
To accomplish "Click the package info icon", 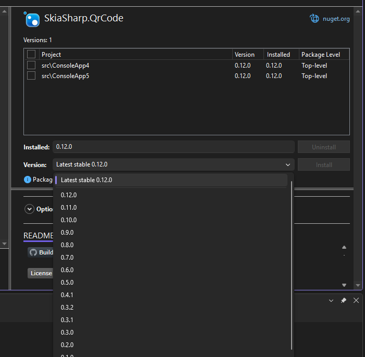I will [x=28, y=180].
